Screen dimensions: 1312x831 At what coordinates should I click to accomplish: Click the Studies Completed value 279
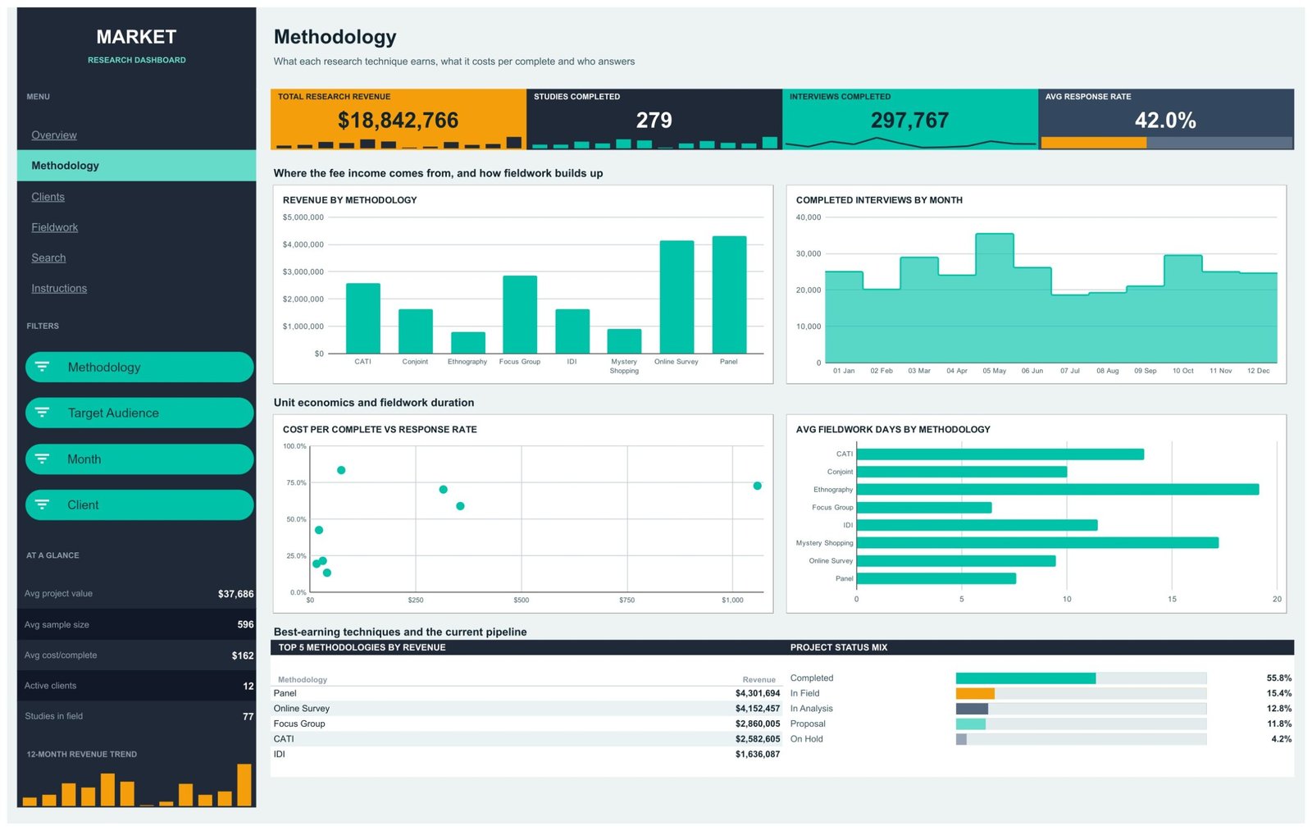654,121
